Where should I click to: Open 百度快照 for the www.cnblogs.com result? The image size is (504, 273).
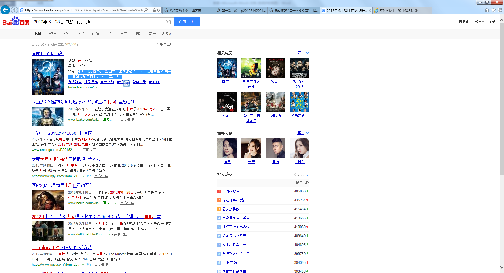[x=89, y=150]
